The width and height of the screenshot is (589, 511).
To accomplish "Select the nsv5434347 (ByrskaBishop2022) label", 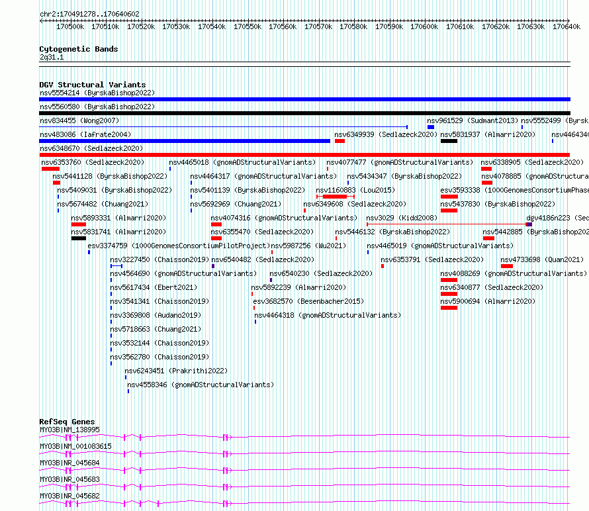I will [404, 176].
